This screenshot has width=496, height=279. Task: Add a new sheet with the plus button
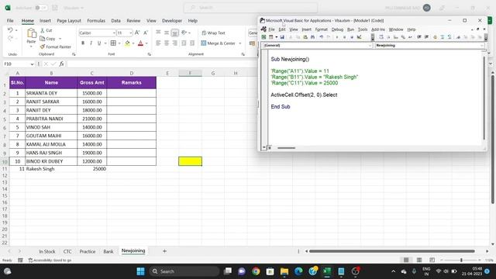pyautogui.click(x=164, y=251)
